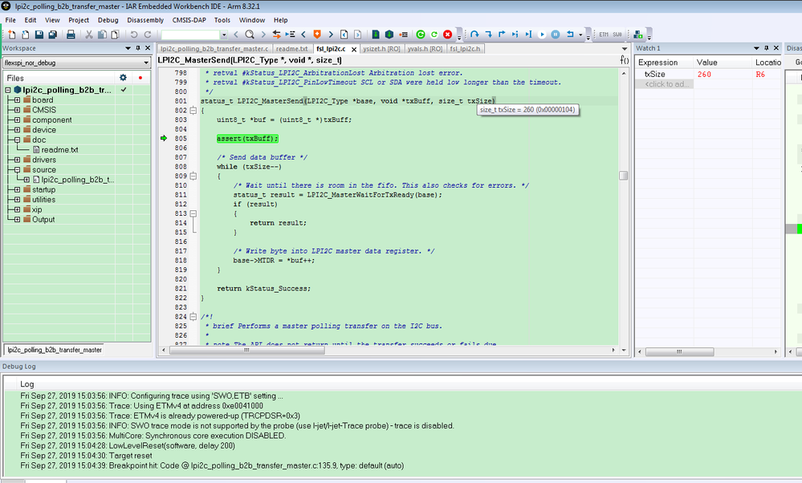Viewport: 802px width, 483px height.
Task: Open the reset type dropdown arrow
Action: pyautogui.click(x=581, y=34)
